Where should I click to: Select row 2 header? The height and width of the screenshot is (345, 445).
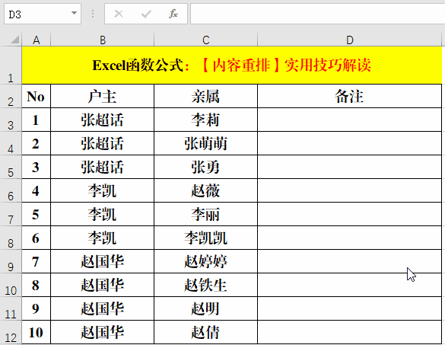[11, 96]
